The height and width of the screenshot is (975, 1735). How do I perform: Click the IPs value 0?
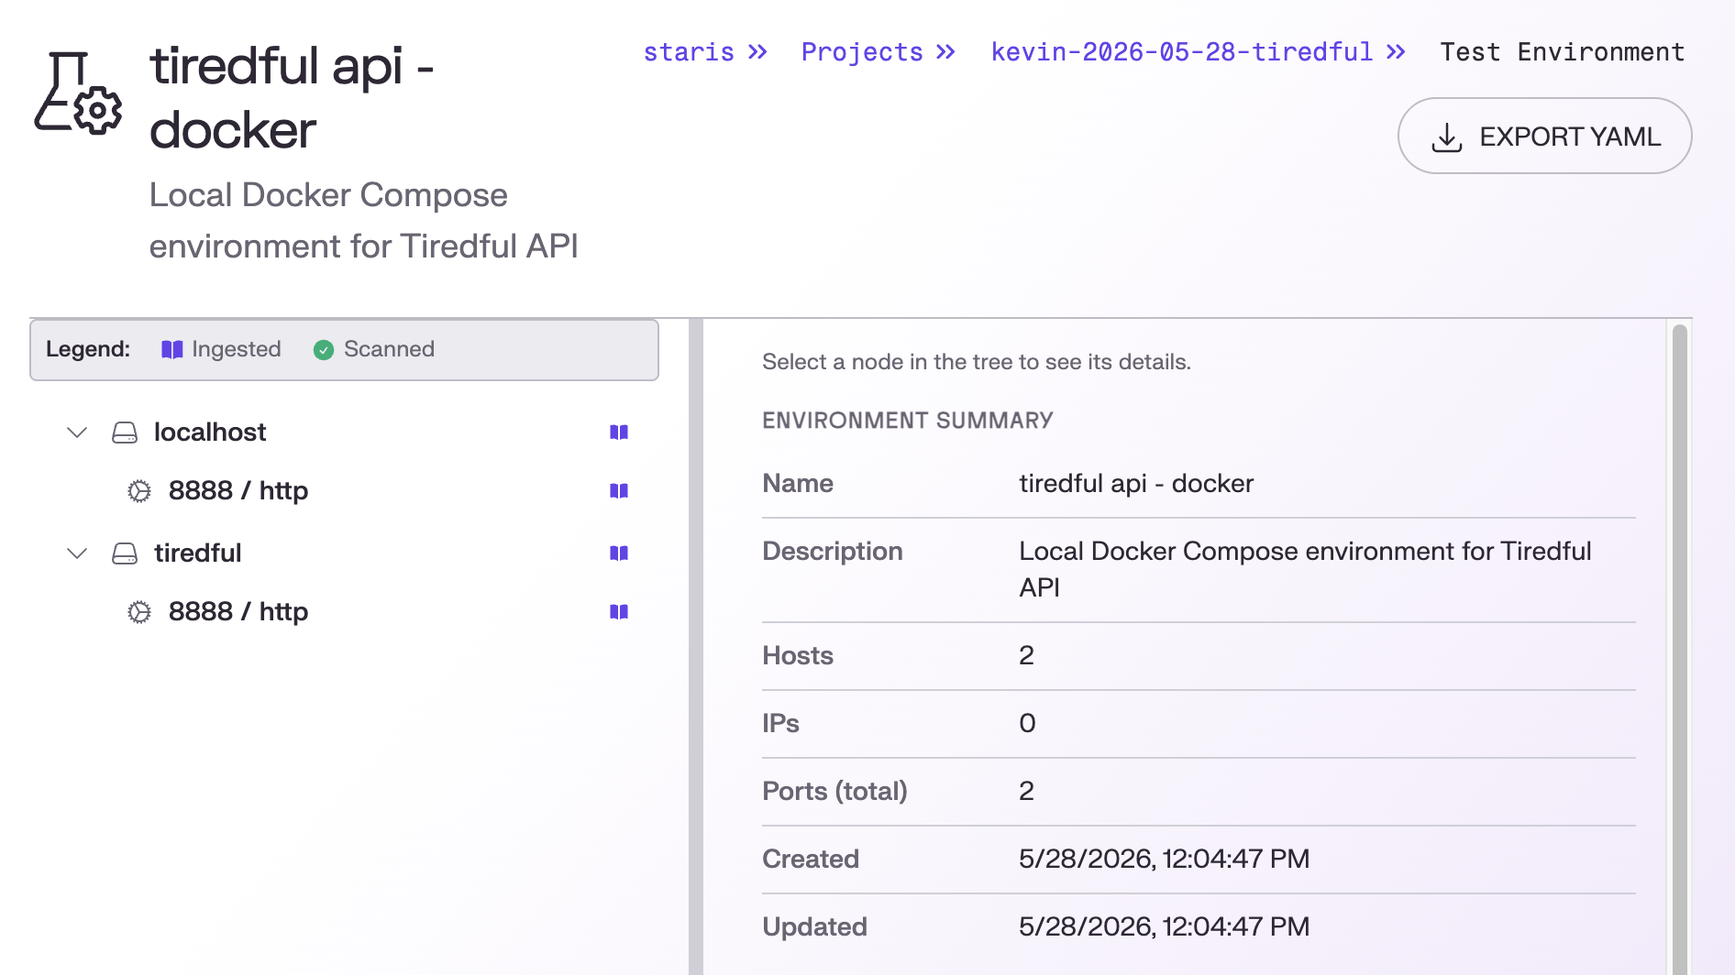(x=1027, y=724)
